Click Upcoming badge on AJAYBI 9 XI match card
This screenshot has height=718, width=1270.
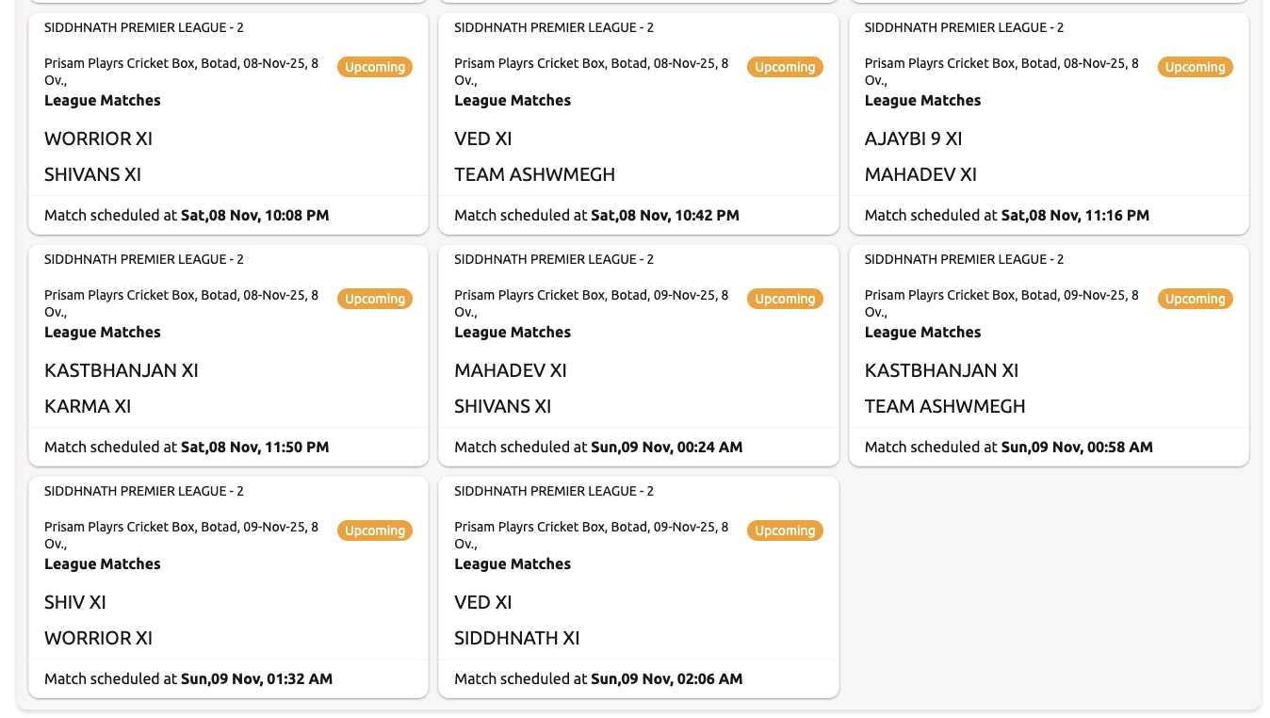click(1195, 67)
